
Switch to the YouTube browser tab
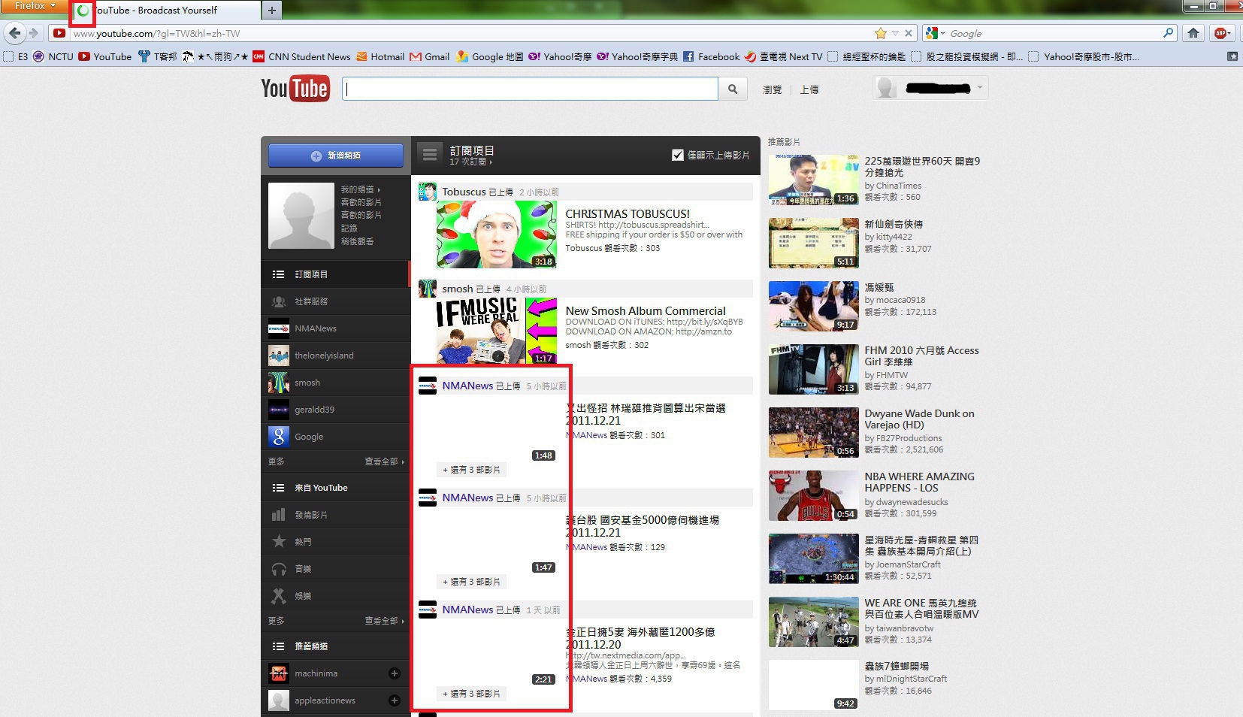(x=167, y=11)
